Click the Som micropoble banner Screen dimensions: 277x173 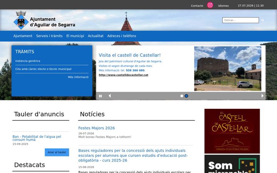232,164
